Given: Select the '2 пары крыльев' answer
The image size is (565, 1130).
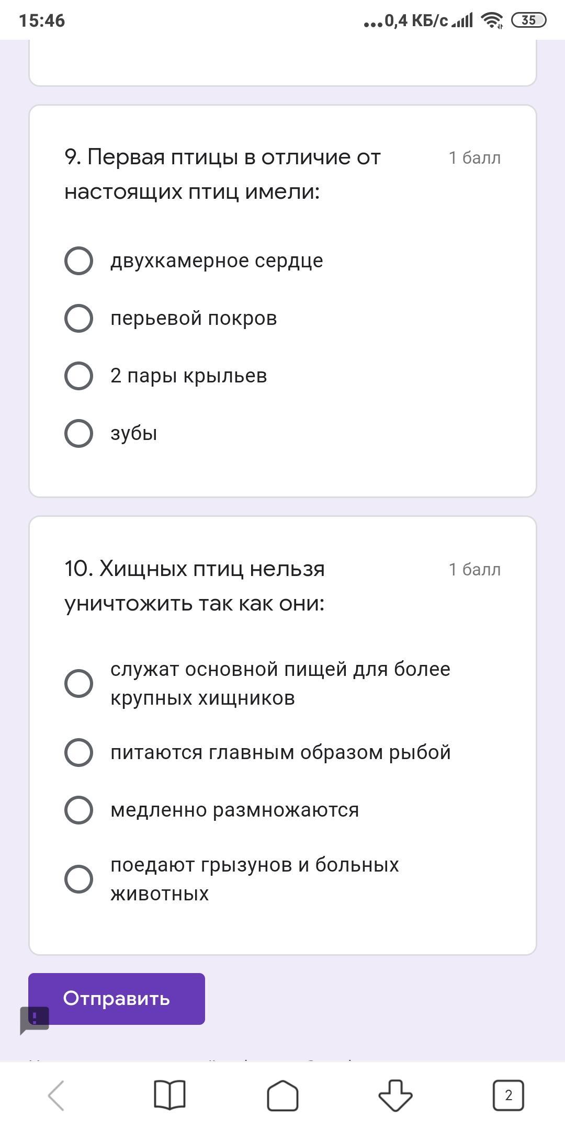Looking at the screenshot, I should pos(79,376).
